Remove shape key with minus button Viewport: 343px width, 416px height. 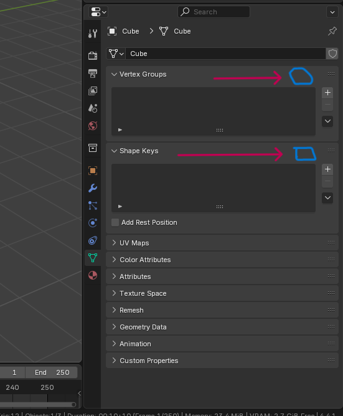(x=327, y=181)
